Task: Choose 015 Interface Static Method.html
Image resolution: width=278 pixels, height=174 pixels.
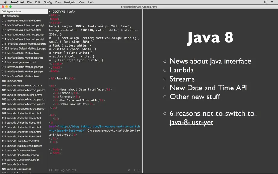Action: pos(24,53)
